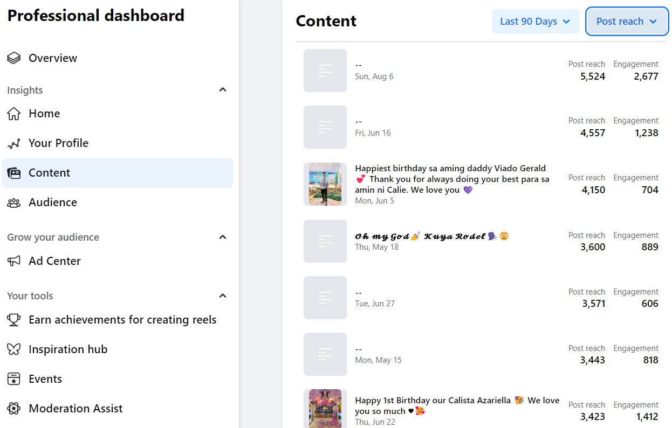Screen dimensions: 672x428
Task: Collapse the Your tools section
Action: (223, 296)
